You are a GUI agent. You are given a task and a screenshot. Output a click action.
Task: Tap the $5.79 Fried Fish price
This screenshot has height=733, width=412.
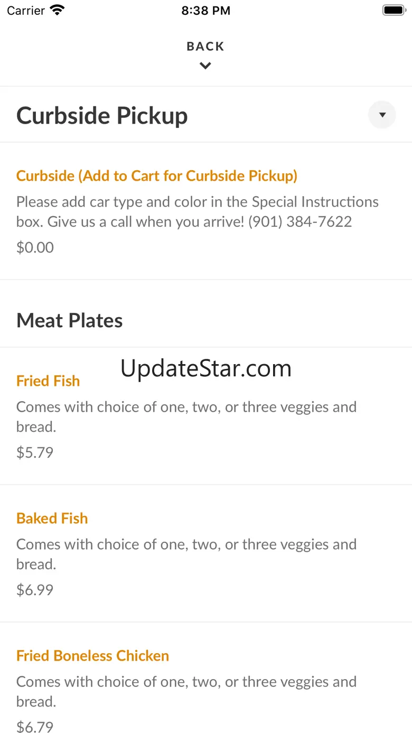coord(35,452)
